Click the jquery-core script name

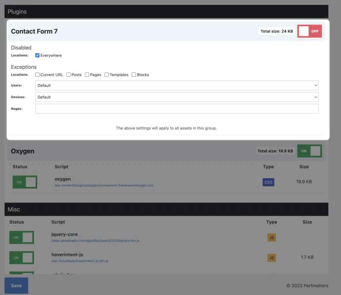point(65,234)
